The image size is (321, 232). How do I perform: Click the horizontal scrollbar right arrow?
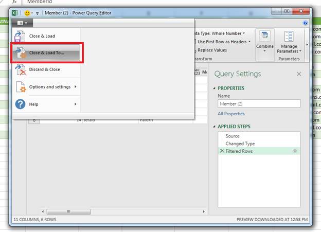pyautogui.click(x=204, y=211)
